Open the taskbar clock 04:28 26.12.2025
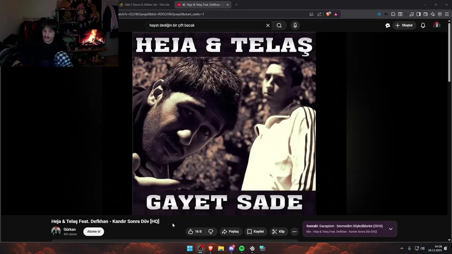The image size is (452, 254). coord(435,248)
